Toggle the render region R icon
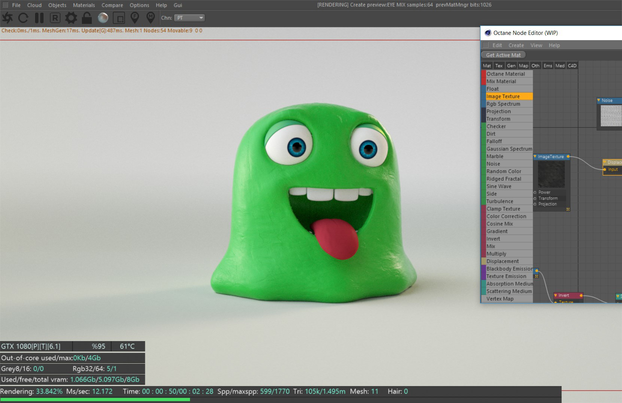The width and height of the screenshot is (622, 403). pos(55,18)
